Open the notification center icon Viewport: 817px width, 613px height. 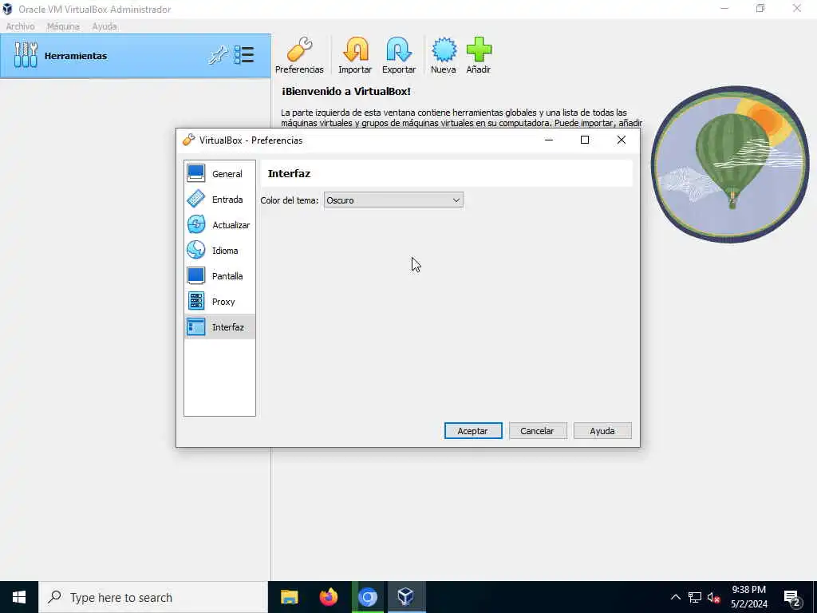click(792, 598)
